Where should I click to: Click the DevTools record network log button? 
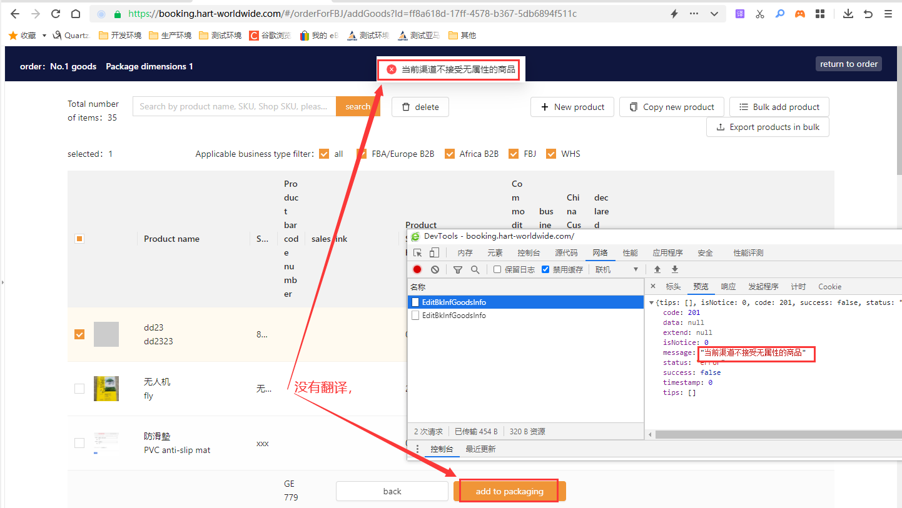pyautogui.click(x=417, y=269)
